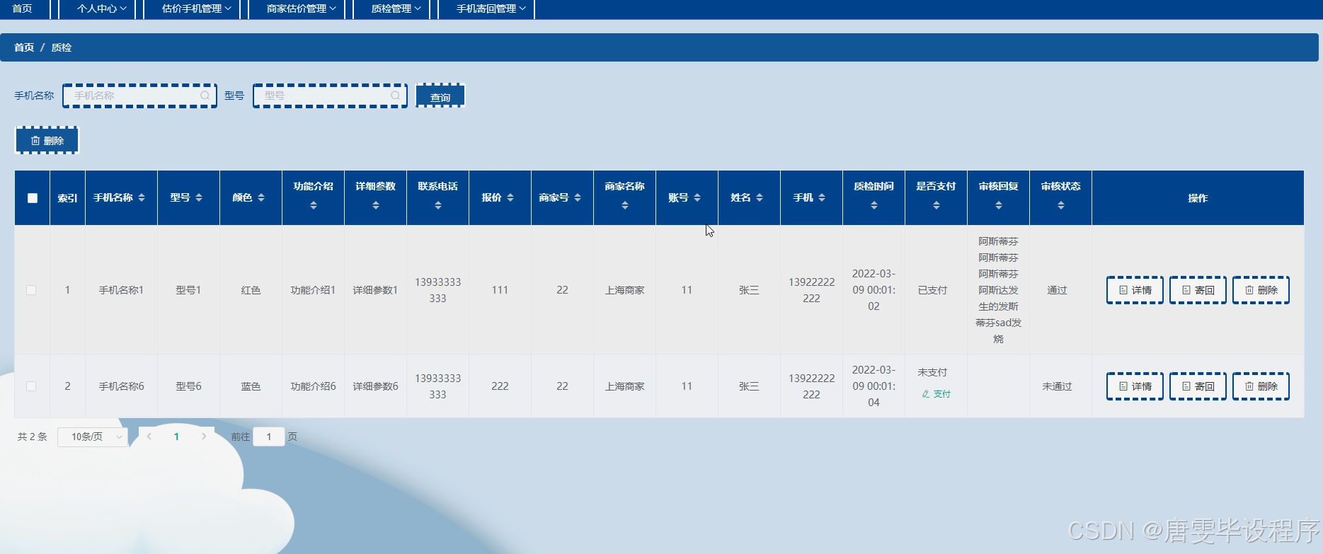1323x554 pixels.
Task: Check the row for 手机名称6
Action: click(x=31, y=386)
